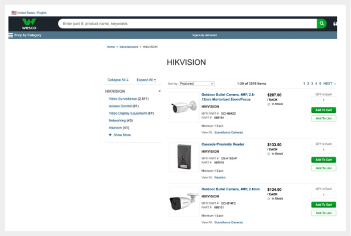The width and height of the screenshot is (351, 236).
Task: Add the $287.00 bullet camera to cart
Action: click(x=324, y=110)
